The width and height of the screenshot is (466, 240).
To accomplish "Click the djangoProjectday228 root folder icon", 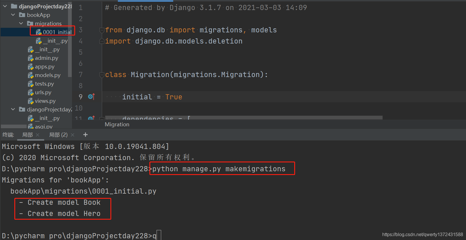I will (14, 6).
